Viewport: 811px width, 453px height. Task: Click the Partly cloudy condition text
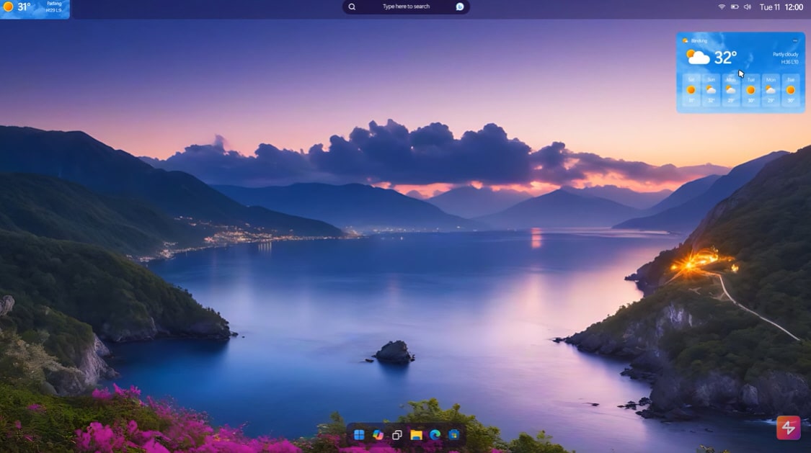click(x=786, y=55)
